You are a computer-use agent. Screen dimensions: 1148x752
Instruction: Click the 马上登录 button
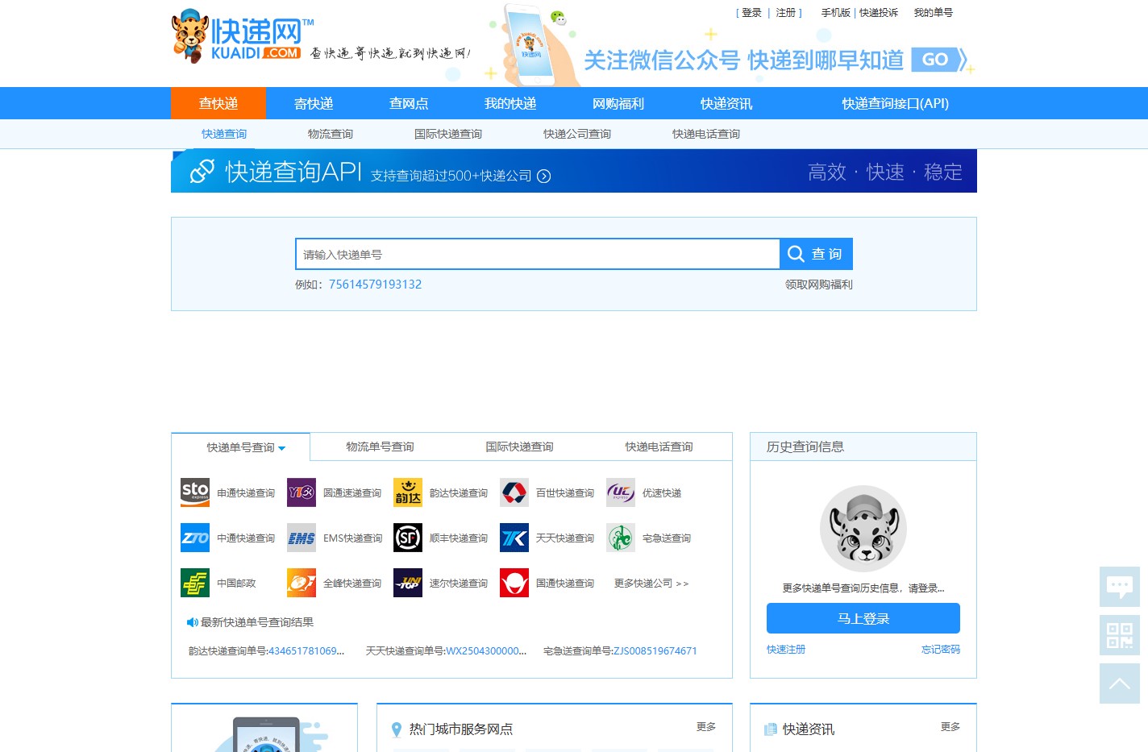point(863,618)
